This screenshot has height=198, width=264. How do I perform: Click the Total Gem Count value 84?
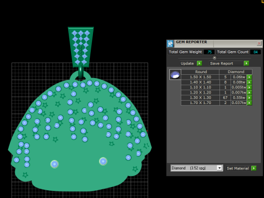coord(256,52)
